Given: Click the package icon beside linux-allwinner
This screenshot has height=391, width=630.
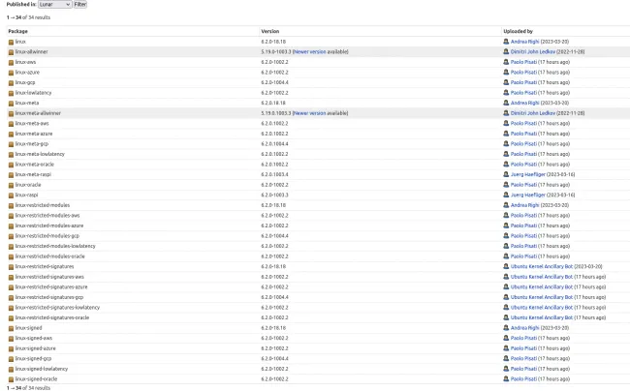Looking at the screenshot, I should point(12,51).
